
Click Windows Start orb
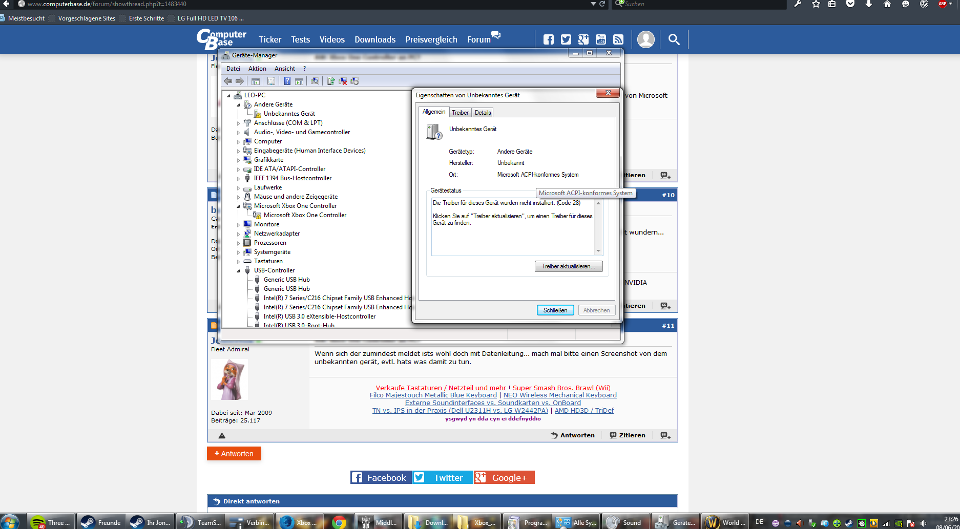pyautogui.click(x=10, y=522)
